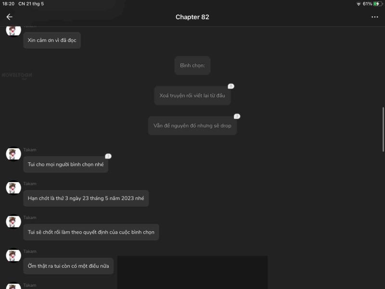
Task: Open comment badge on "Tui cho mọi người" bubble
Action: pos(108,156)
